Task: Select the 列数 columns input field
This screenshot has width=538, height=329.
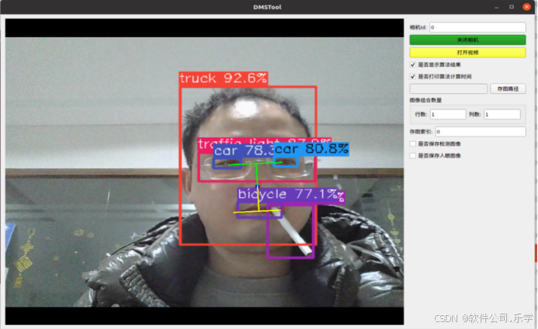Action: [502, 114]
